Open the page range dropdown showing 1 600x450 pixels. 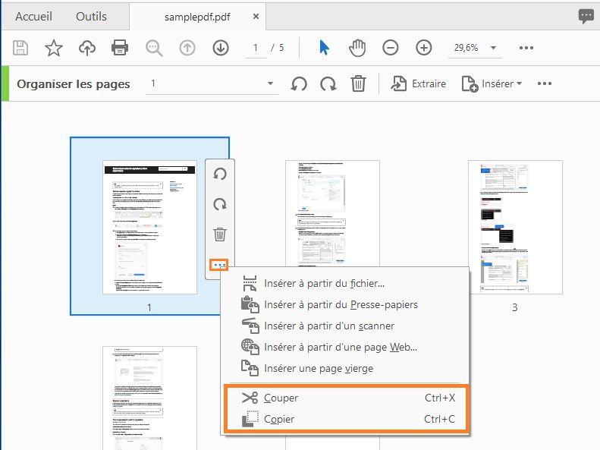click(212, 83)
